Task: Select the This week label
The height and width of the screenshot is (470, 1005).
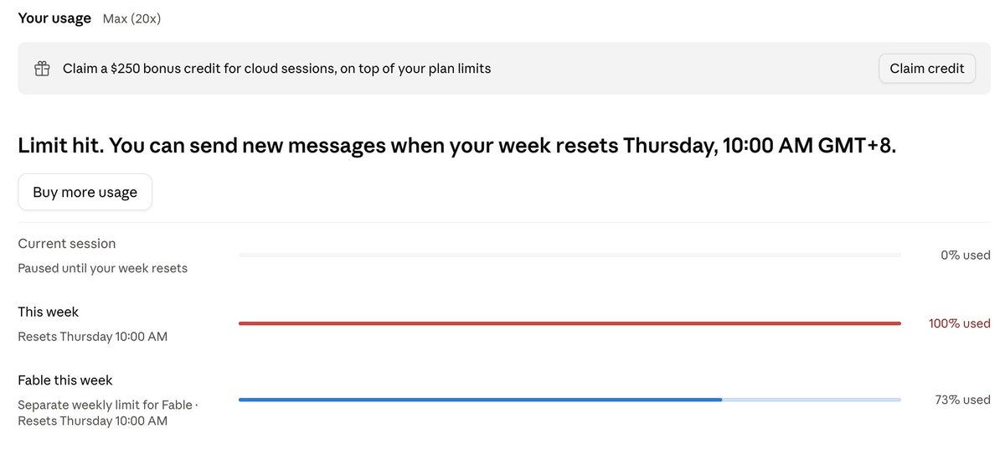Action: (x=49, y=312)
